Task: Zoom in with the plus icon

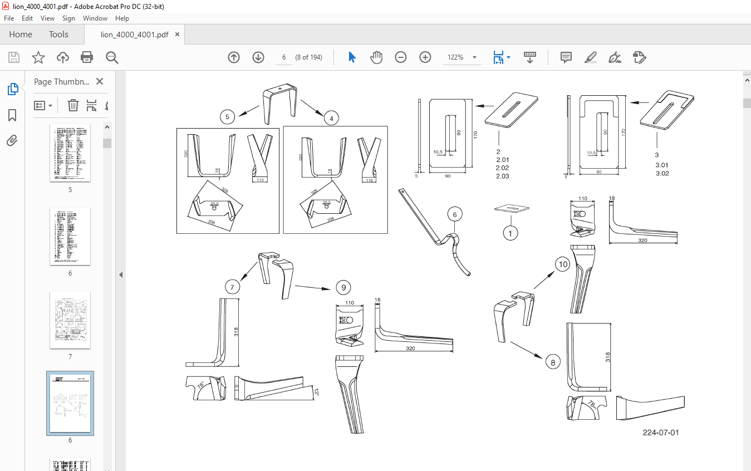Action: coord(425,57)
